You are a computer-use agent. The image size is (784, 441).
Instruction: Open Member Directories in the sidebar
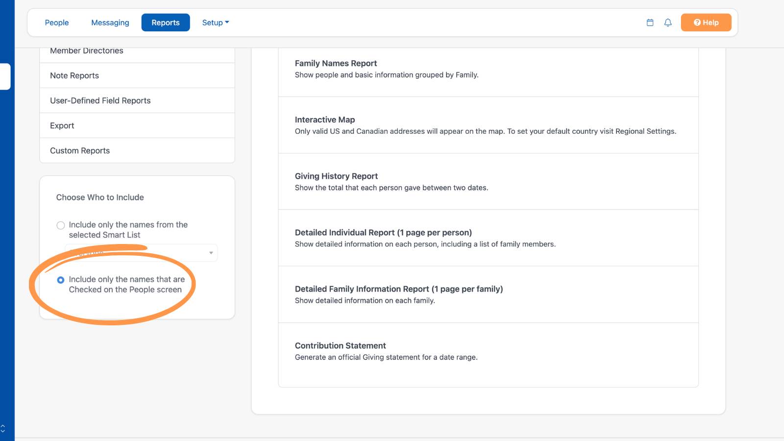tap(137, 53)
